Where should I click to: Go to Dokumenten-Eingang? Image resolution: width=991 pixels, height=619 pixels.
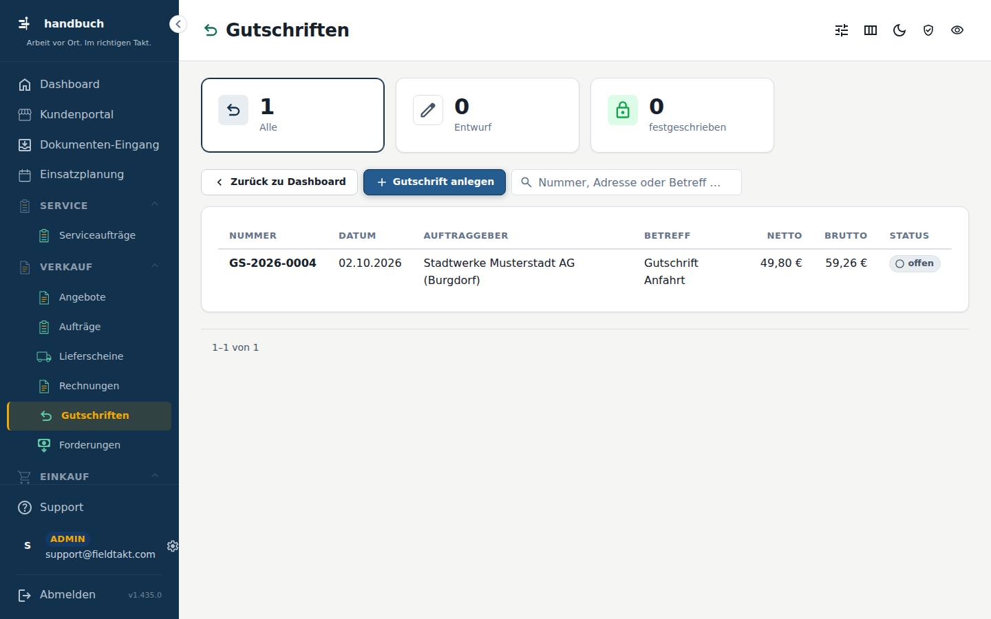click(x=89, y=145)
